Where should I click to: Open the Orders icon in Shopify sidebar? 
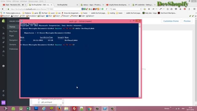pos(3,38)
